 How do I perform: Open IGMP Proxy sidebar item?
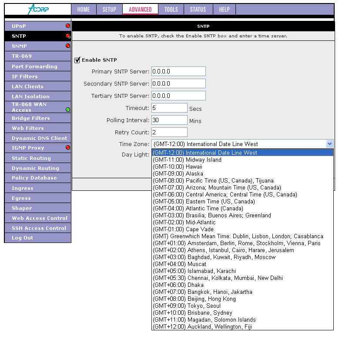click(x=37, y=148)
